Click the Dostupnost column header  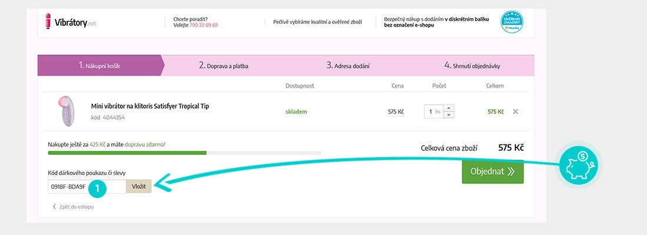(299, 86)
